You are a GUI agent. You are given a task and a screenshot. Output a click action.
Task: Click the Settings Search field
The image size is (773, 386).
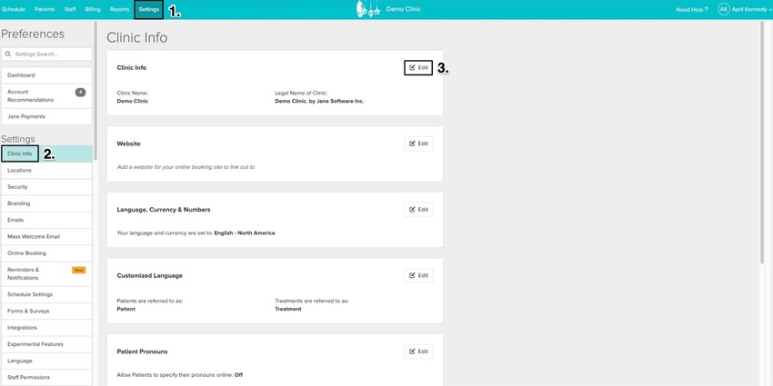point(46,54)
